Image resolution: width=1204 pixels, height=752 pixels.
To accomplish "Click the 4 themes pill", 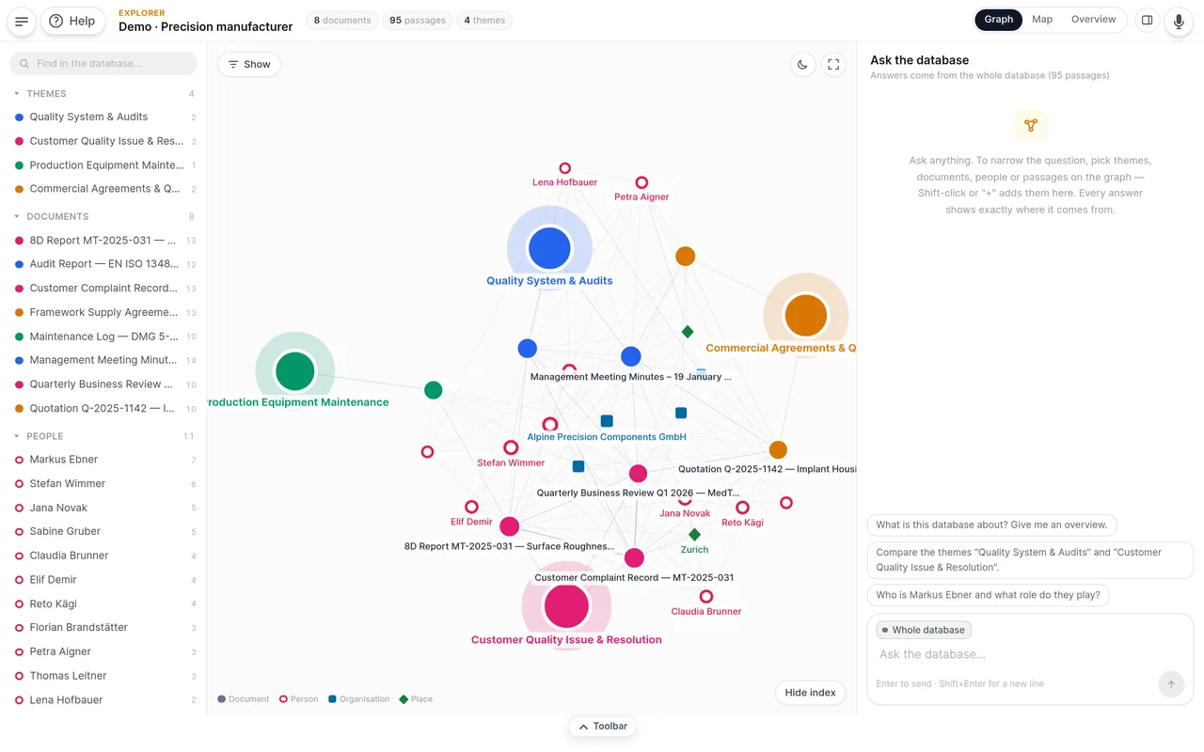I will pos(484,20).
